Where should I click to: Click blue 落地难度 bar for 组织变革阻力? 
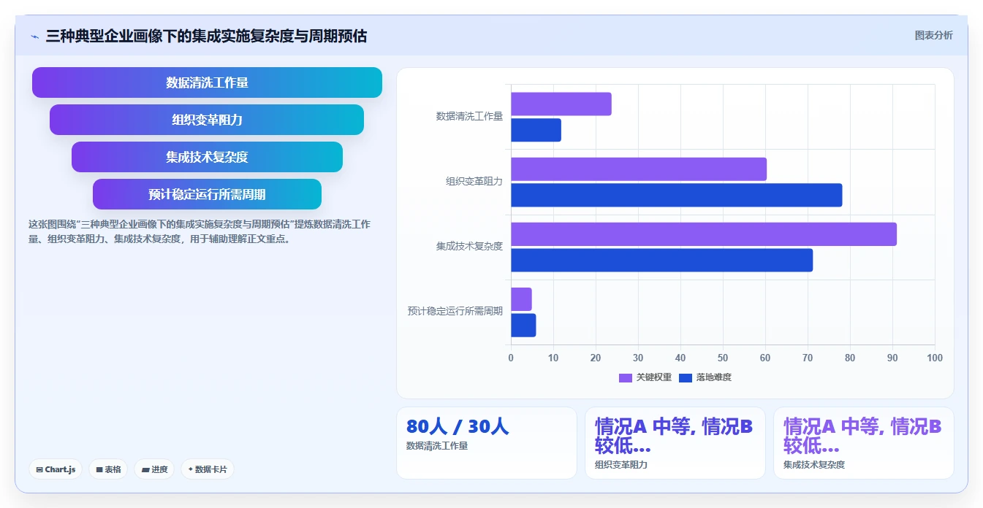click(676, 195)
